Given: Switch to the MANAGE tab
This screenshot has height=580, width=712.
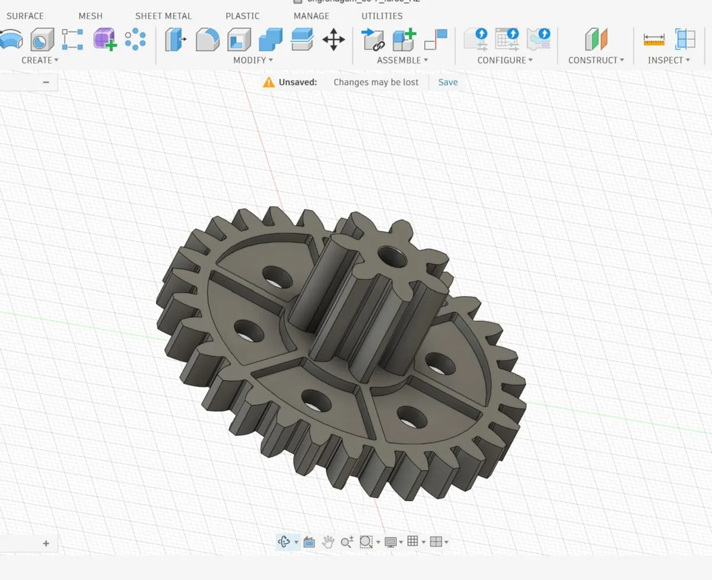Looking at the screenshot, I should coord(311,16).
